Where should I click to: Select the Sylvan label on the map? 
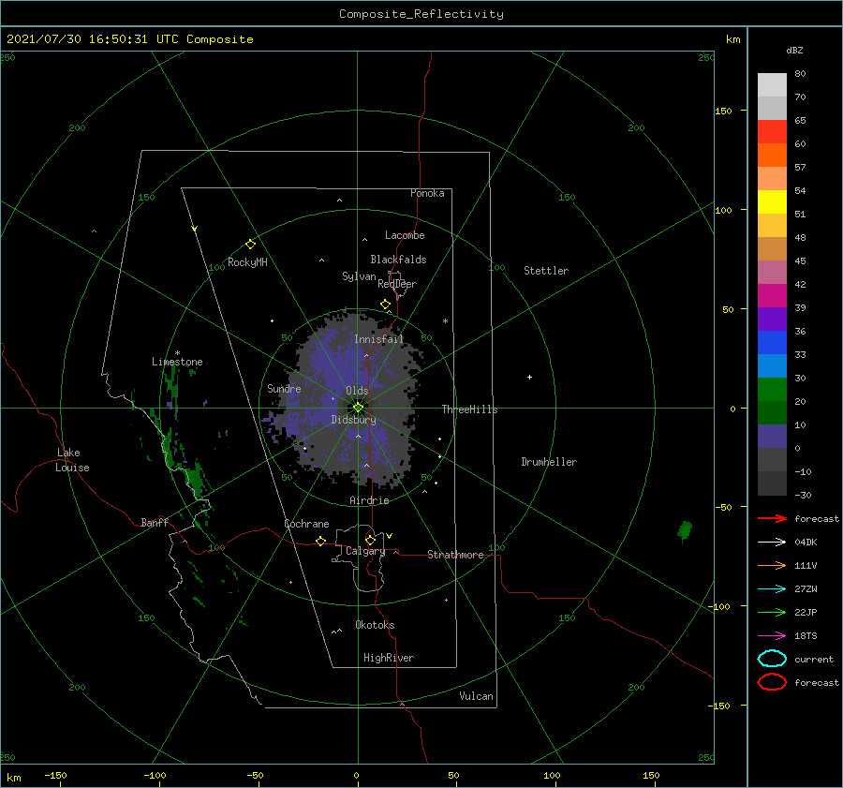359,276
